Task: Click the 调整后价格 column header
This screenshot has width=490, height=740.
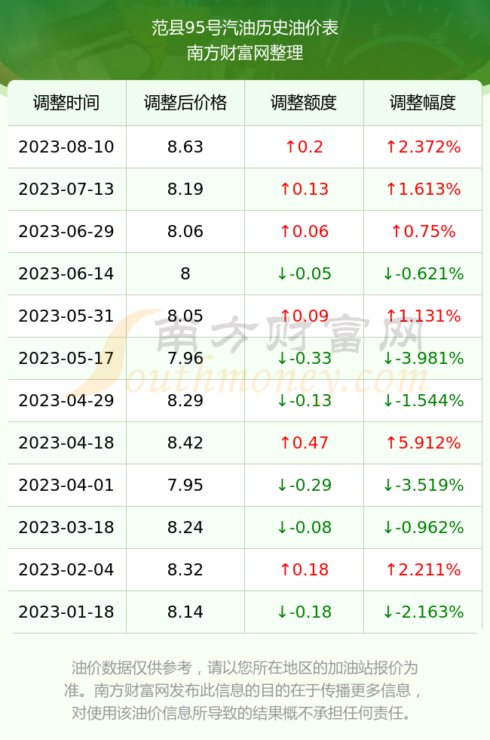Action: 185,103
